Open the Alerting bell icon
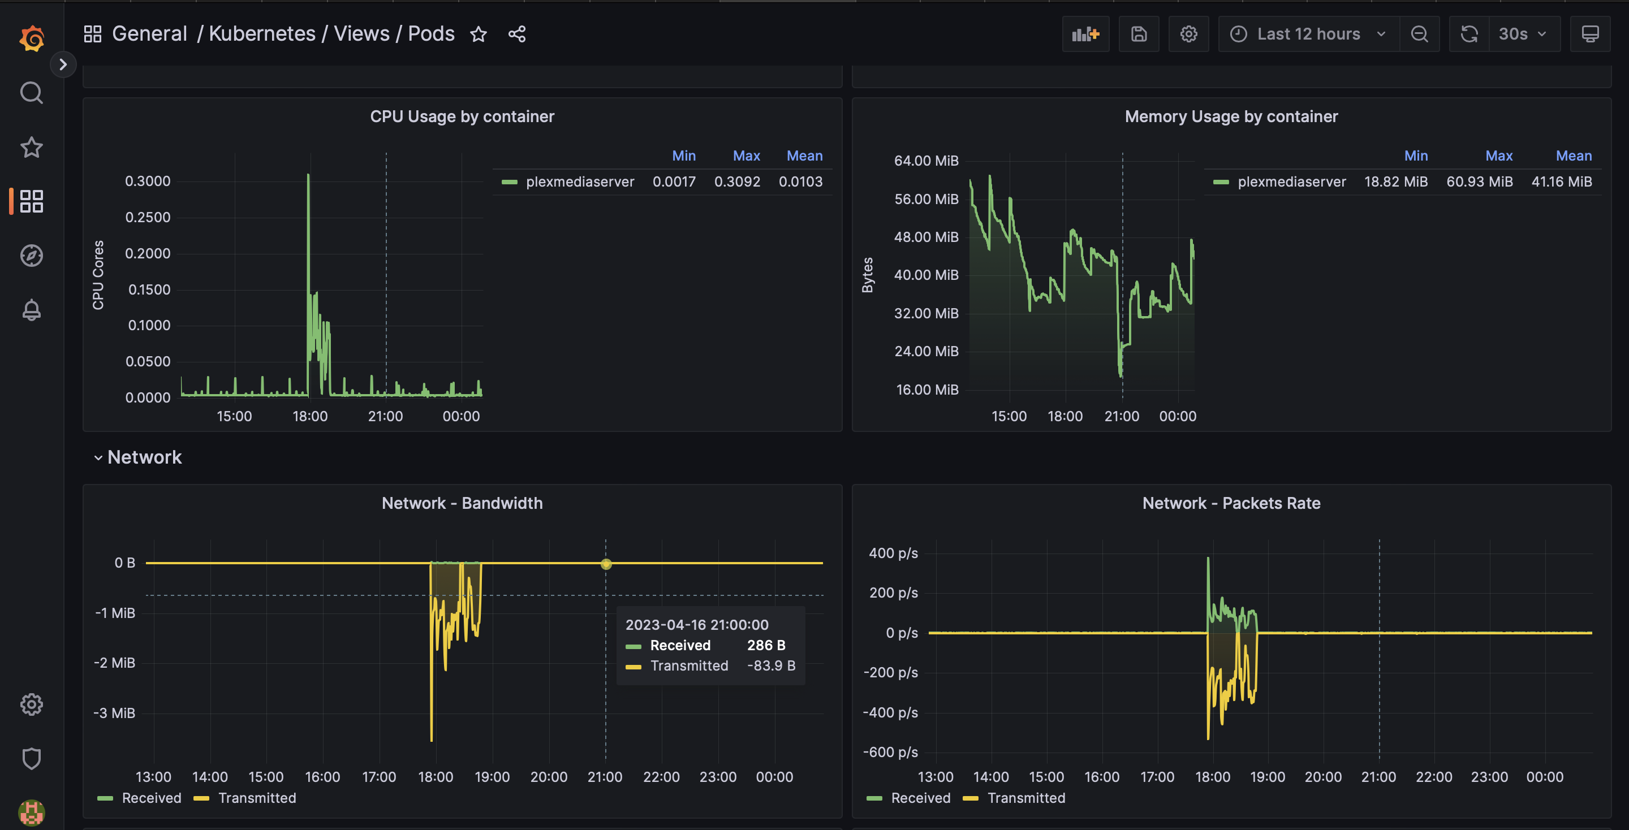This screenshot has height=830, width=1629. tap(32, 310)
